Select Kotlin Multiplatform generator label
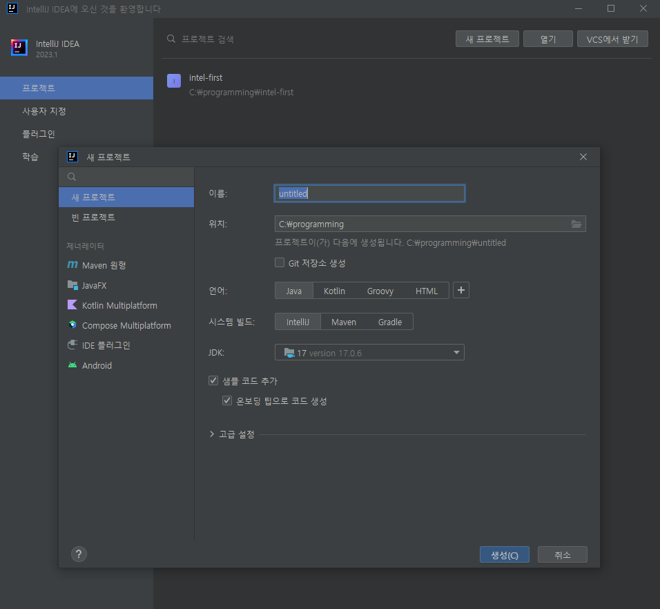The width and height of the screenshot is (660, 609). pos(119,306)
